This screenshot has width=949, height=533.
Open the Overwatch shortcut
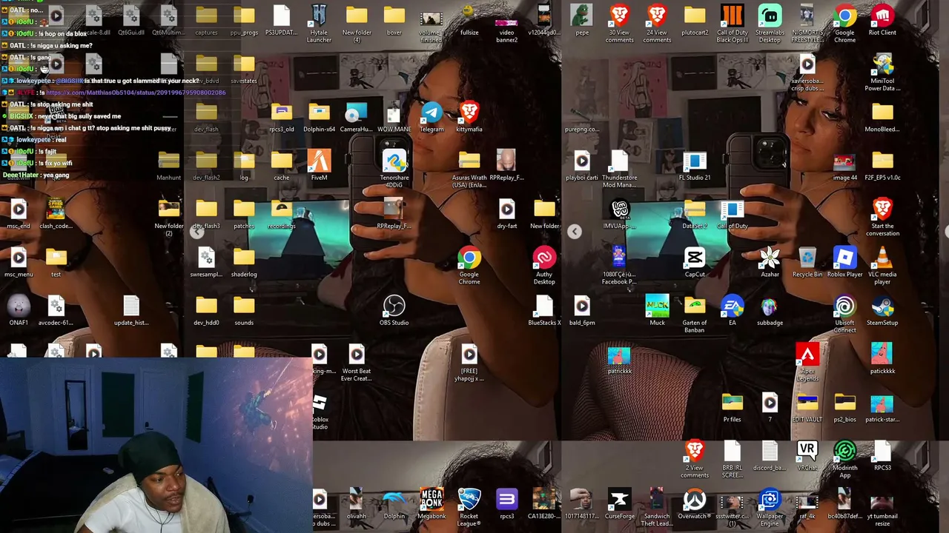click(x=695, y=503)
